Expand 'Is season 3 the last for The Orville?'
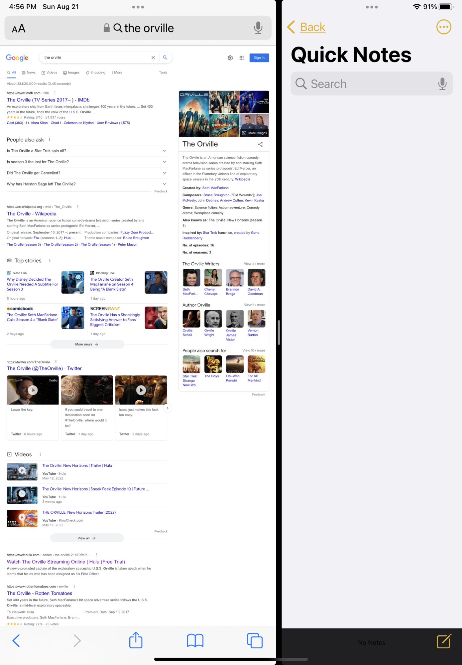Viewport: 462px width, 665px height. [x=87, y=162]
